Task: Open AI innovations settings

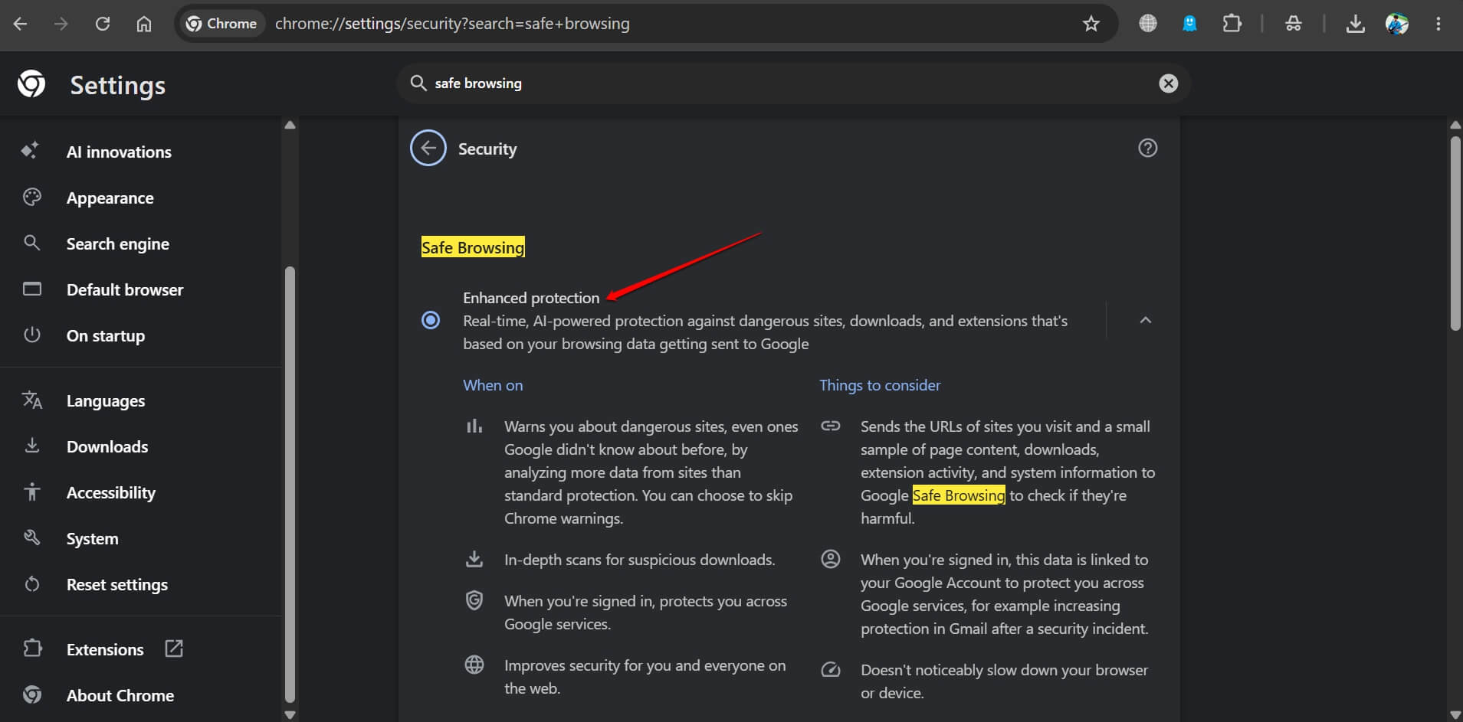Action: pyautogui.click(x=119, y=152)
